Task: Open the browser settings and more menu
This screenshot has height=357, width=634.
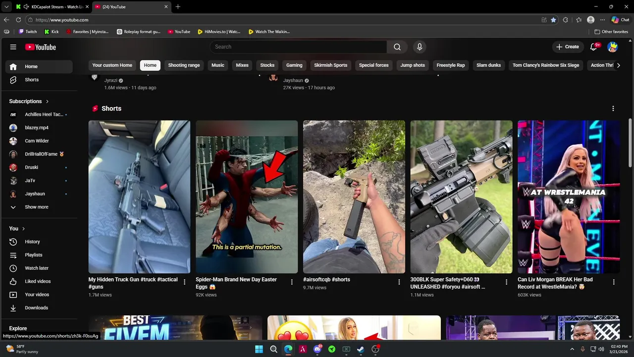Action: click(602, 20)
